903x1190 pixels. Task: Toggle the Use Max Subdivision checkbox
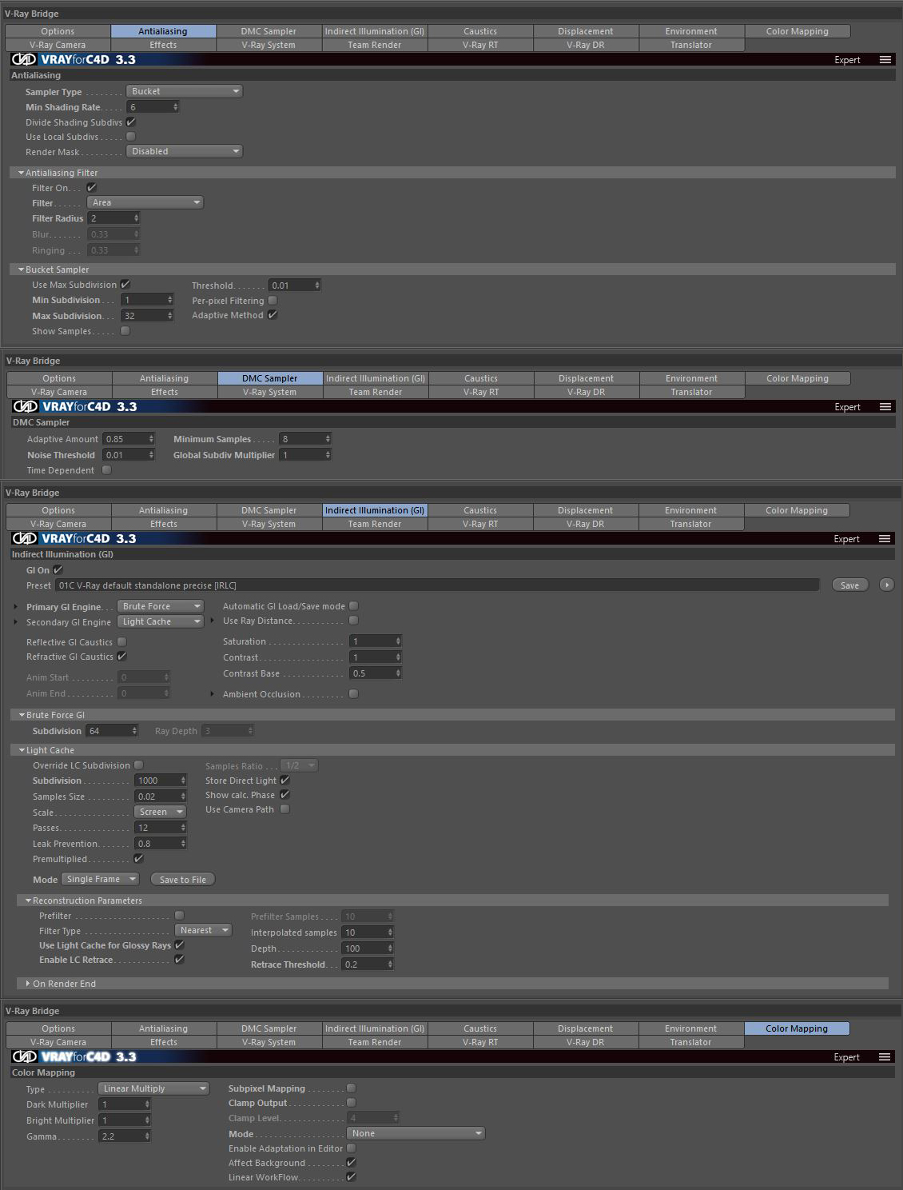pyautogui.click(x=125, y=285)
